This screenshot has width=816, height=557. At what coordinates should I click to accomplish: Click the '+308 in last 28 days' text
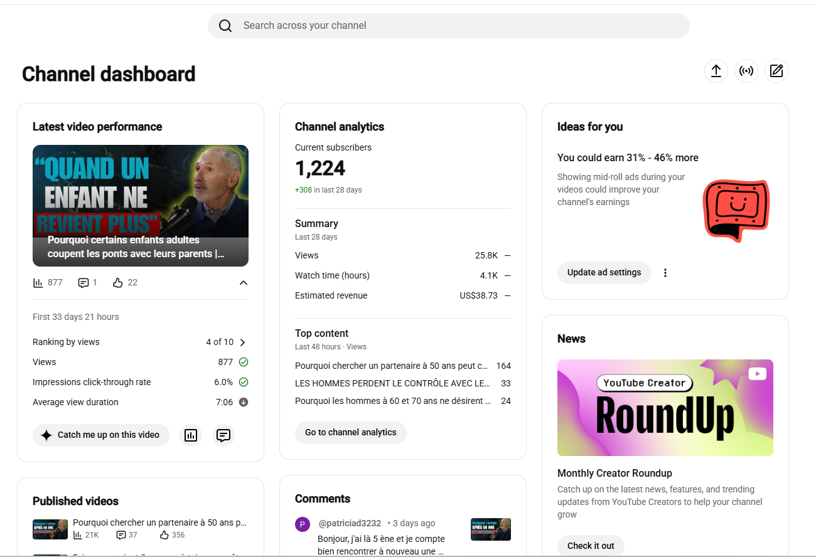tap(328, 190)
